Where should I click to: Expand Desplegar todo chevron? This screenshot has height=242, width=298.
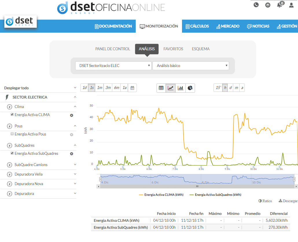pyautogui.click(x=75, y=88)
